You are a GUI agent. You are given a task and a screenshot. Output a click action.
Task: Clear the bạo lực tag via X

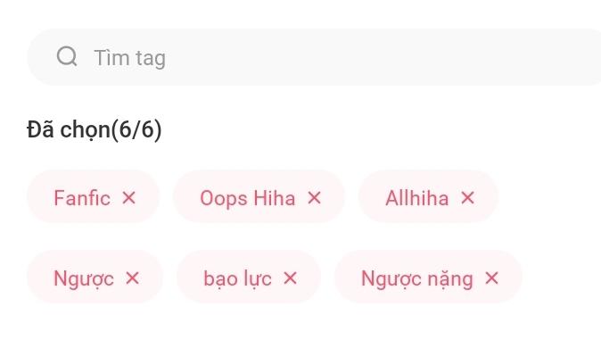click(290, 278)
